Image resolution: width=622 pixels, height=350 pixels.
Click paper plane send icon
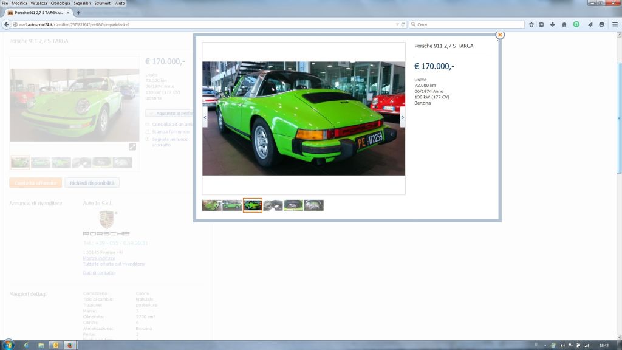(590, 24)
